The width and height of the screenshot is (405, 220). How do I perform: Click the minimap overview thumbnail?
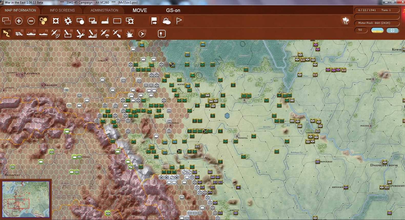click(x=26, y=200)
